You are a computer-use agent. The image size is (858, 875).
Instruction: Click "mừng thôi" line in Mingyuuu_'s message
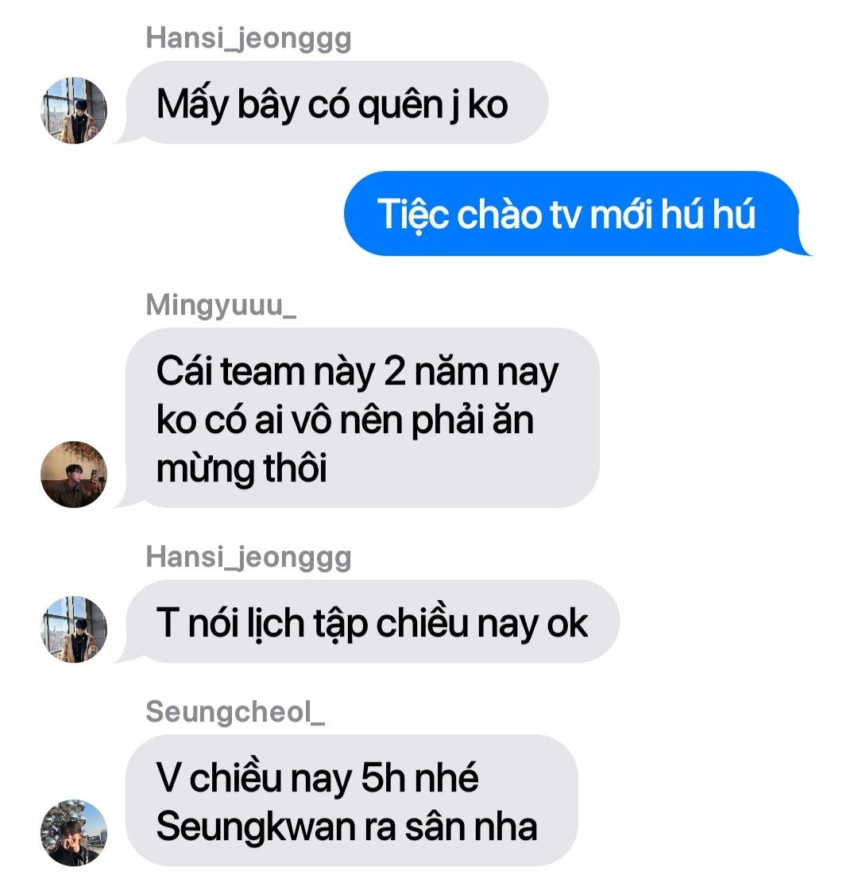pyautogui.click(x=242, y=469)
